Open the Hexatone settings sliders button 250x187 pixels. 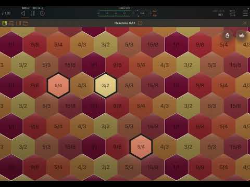(x=242, y=35)
